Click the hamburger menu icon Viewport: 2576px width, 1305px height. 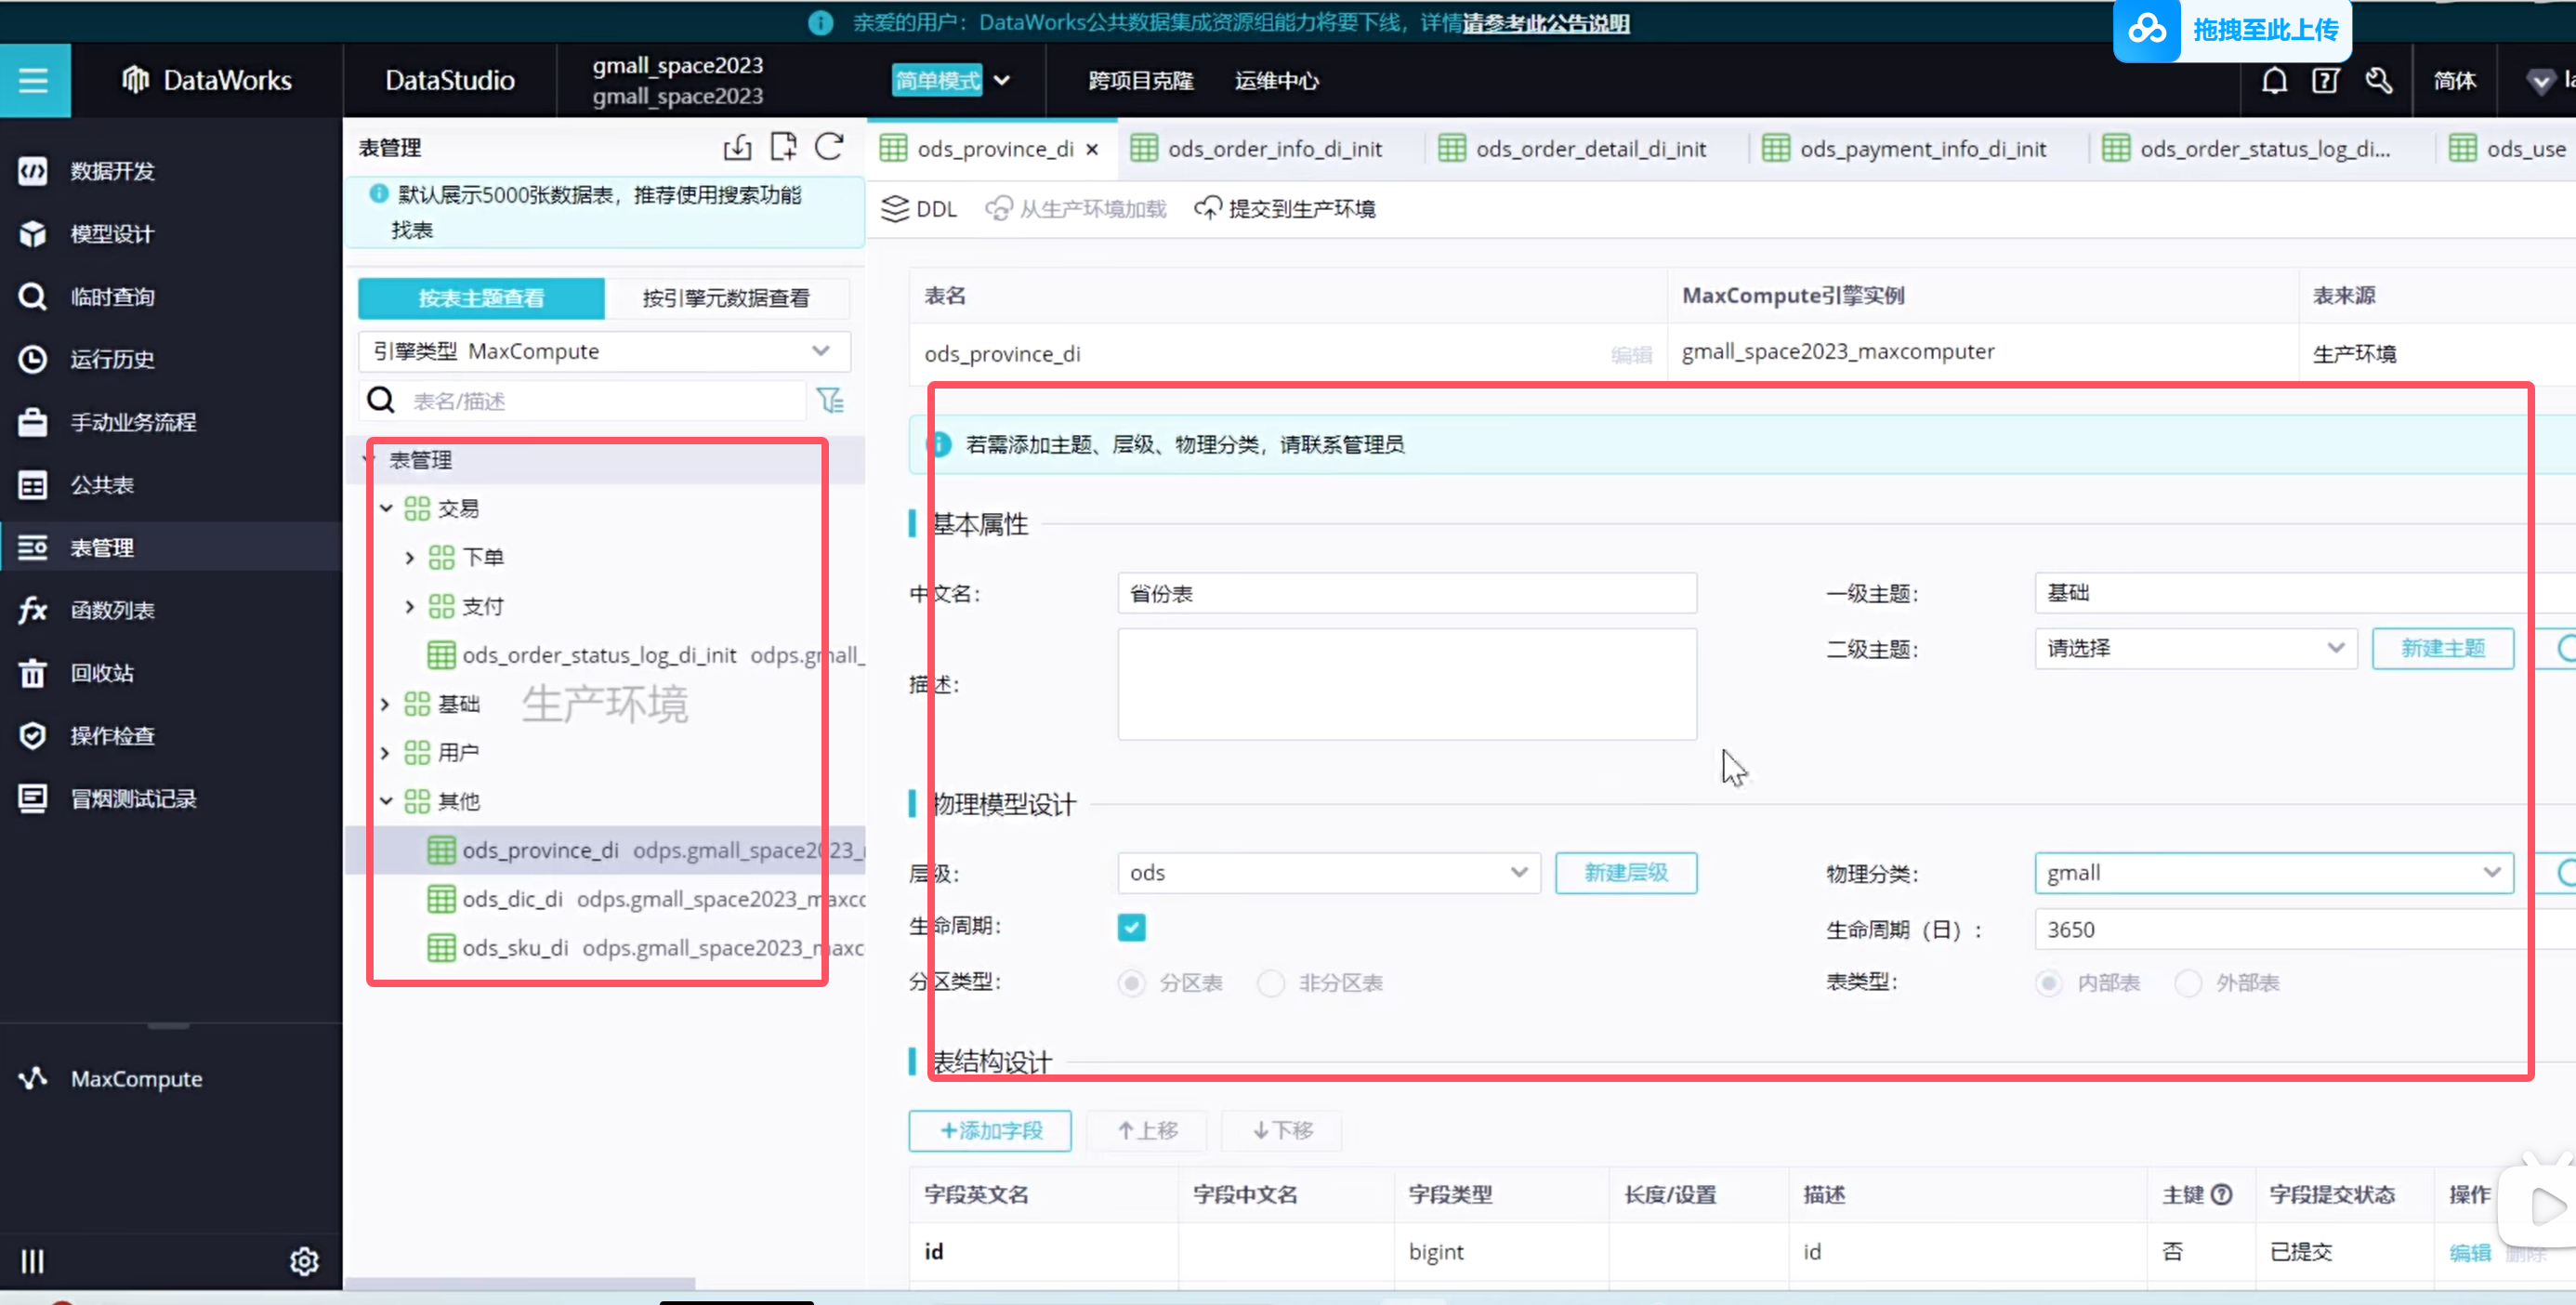coord(33,80)
